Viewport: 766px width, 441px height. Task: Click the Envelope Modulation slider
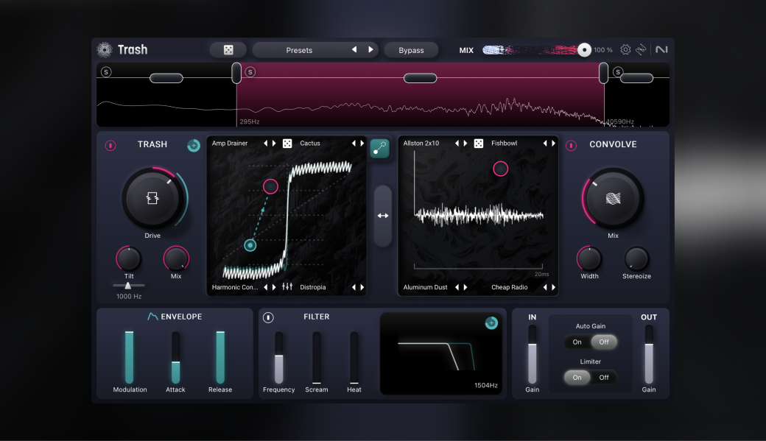[129, 357]
